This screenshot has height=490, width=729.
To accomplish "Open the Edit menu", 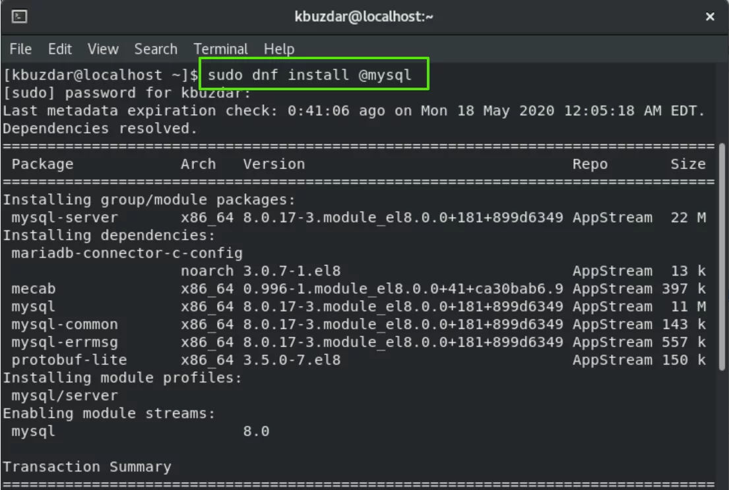I will coord(59,49).
